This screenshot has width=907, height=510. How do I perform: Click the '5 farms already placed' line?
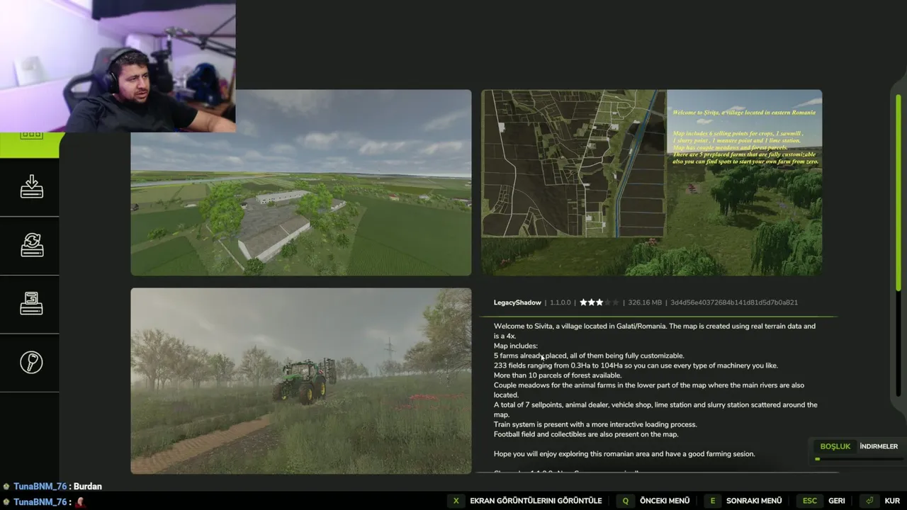(x=589, y=356)
